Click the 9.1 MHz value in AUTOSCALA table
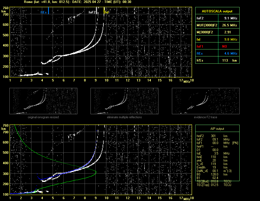Viewport: 260px width, 201px height. pyautogui.click(x=231, y=18)
